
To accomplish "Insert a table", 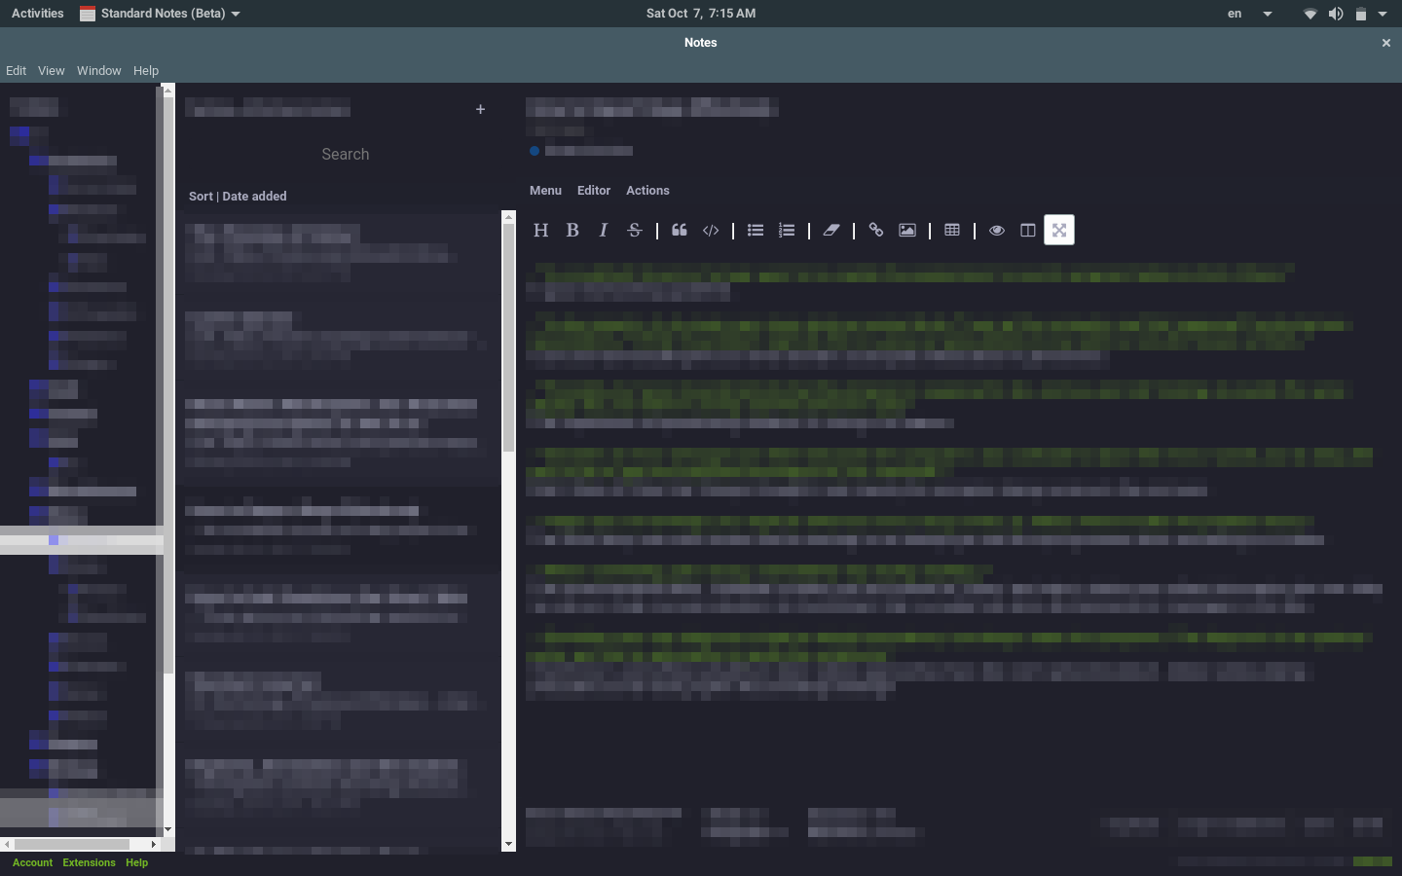I will pyautogui.click(x=952, y=231).
